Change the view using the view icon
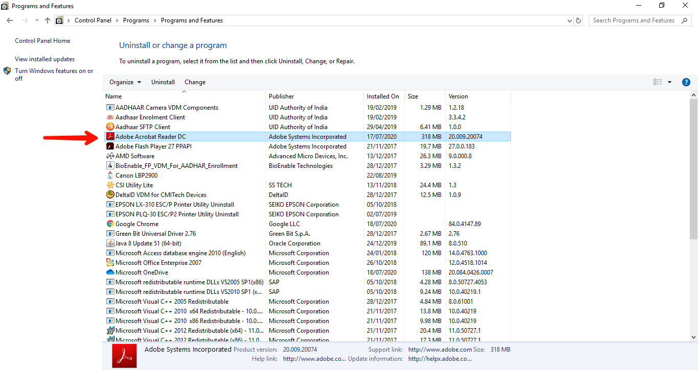This screenshot has width=698, height=370. click(x=658, y=82)
